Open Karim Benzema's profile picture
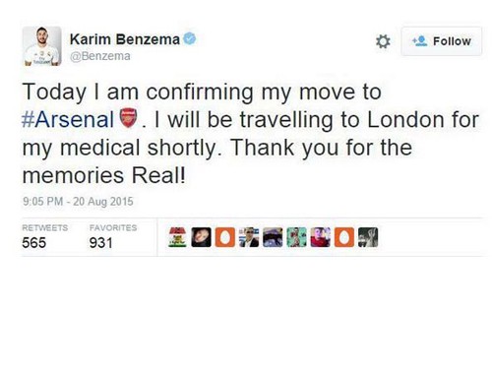Viewport: 492px width, 369px height. [x=41, y=46]
